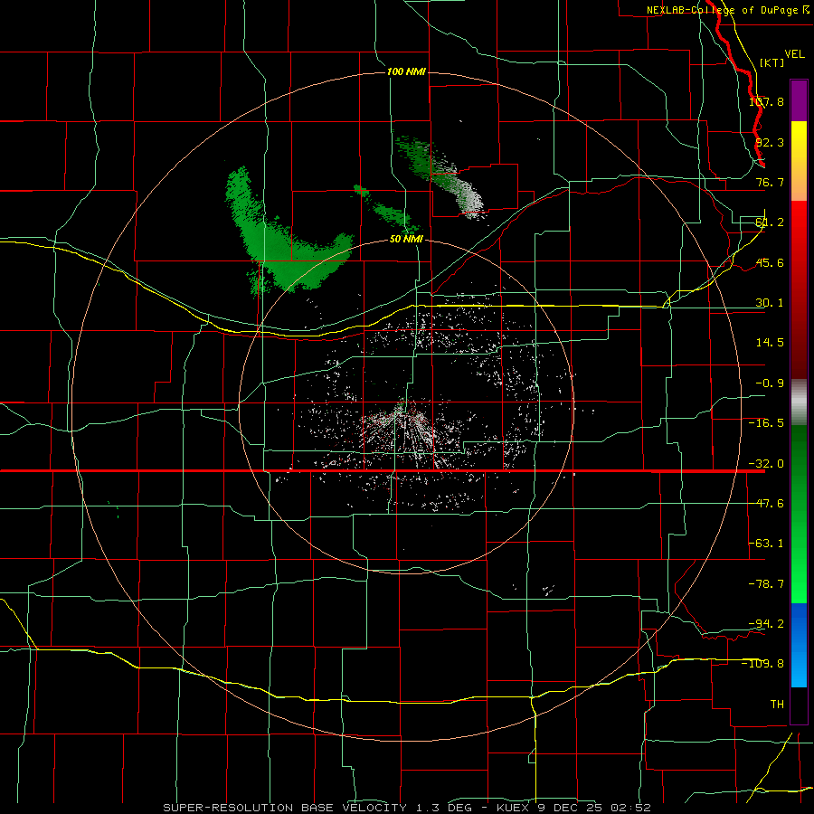Click the -109.8 velocity scale value

click(x=763, y=664)
